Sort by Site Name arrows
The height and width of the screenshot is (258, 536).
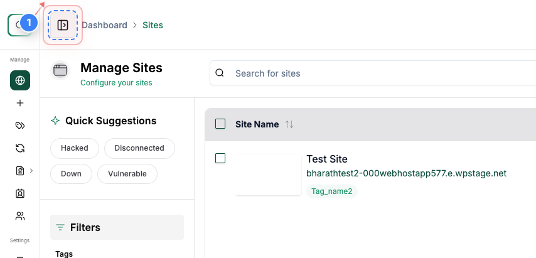pyautogui.click(x=289, y=124)
